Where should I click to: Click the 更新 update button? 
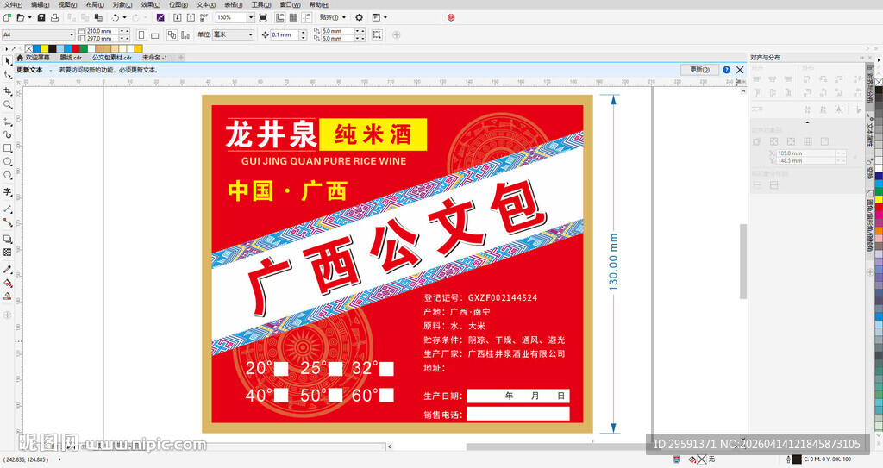pos(699,70)
